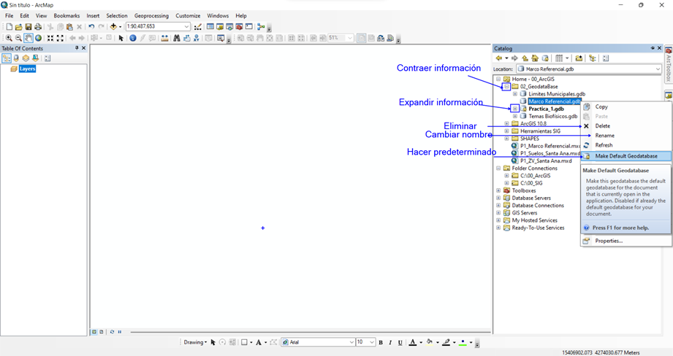Image resolution: width=673 pixels, height=356 pixels.
Task: Select the Layers data frame
Action: [x=27, y=69]
